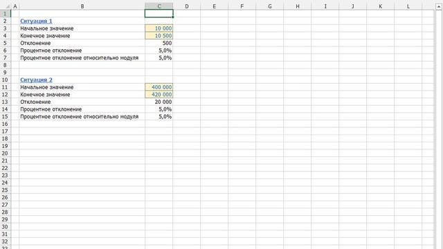443x249 pixels.
Task: Select column I header
Action: [325, 6]
